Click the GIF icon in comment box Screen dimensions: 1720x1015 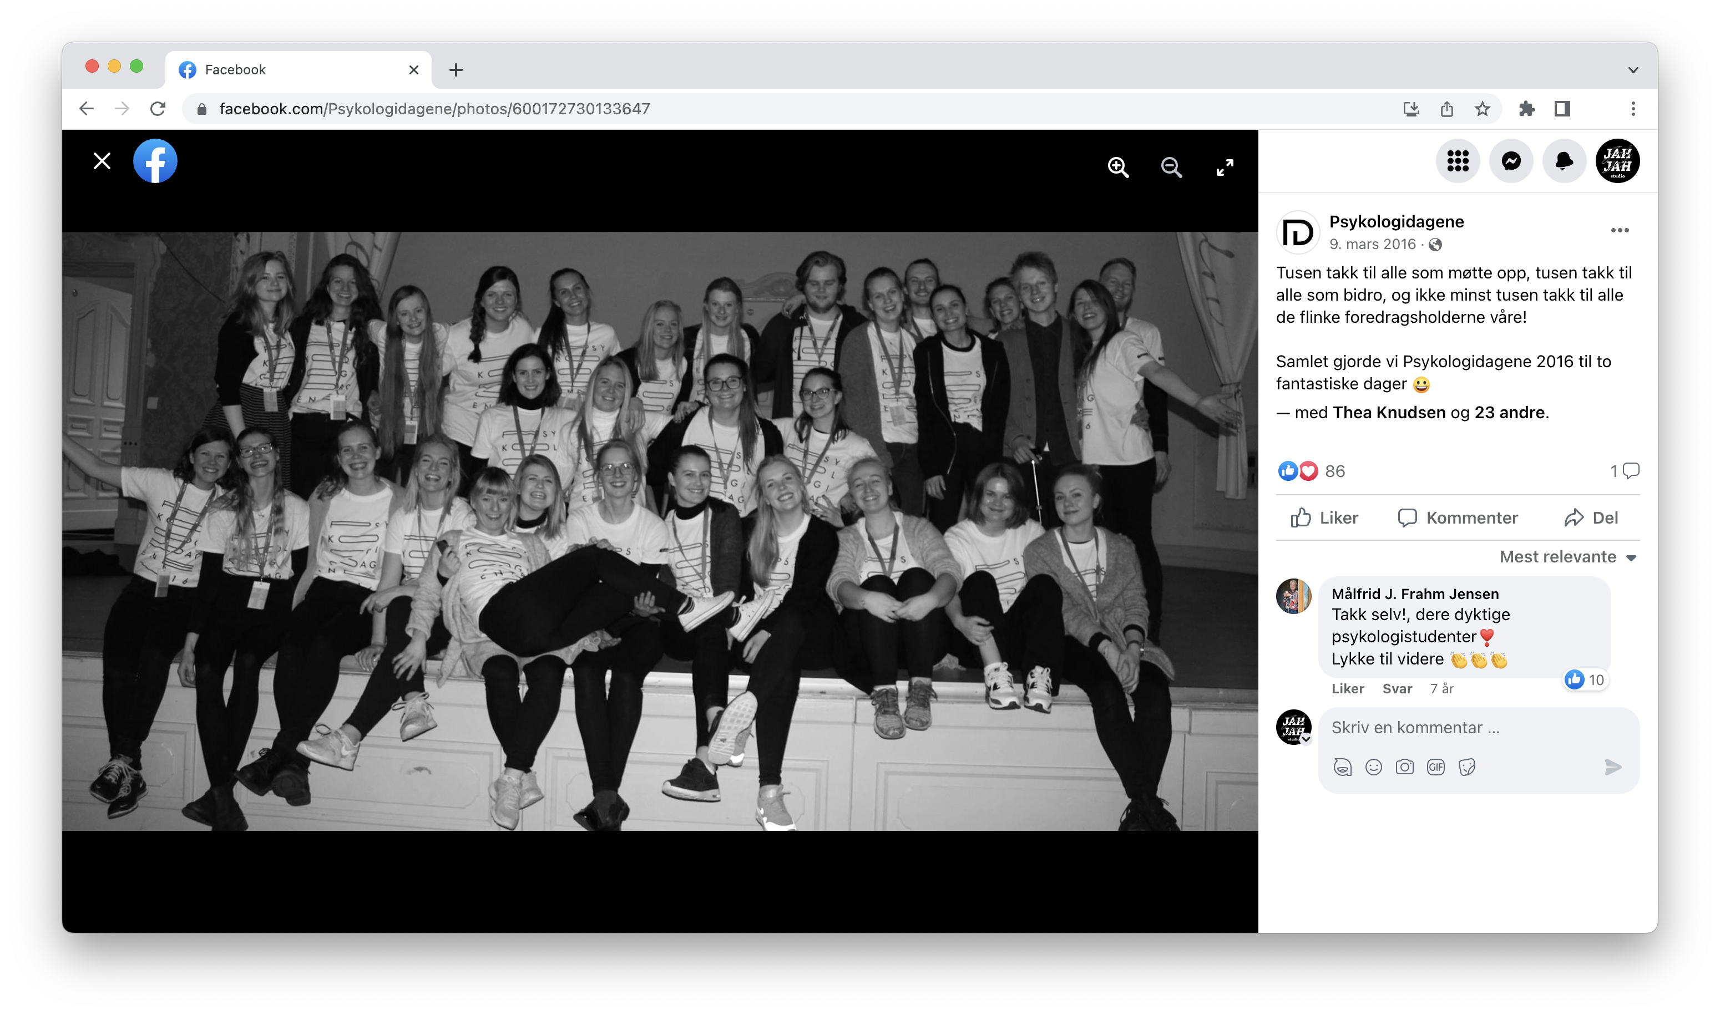(x=1435, y=767)
